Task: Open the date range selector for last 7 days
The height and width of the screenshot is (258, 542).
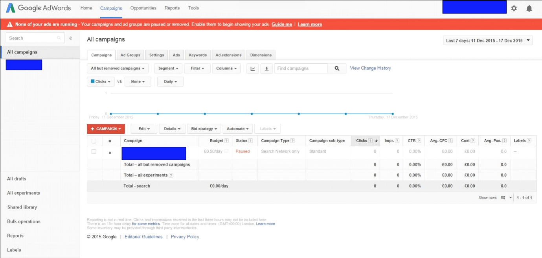Action: click(487, 40)
